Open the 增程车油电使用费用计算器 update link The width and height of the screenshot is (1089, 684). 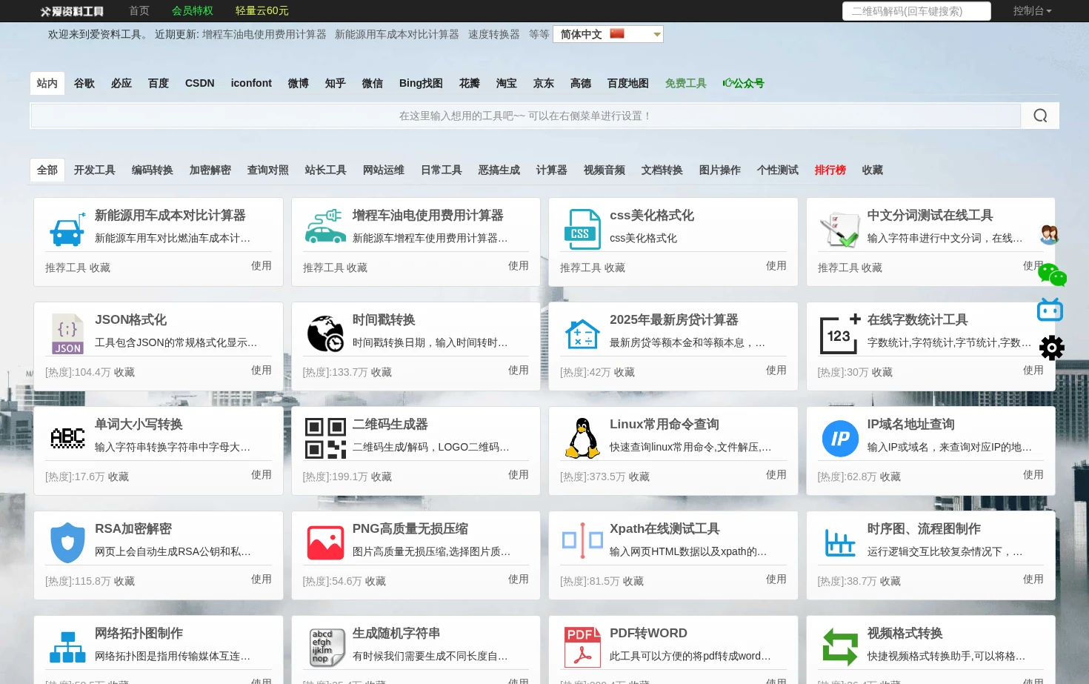pyautogui.click(x=264, y=34)
